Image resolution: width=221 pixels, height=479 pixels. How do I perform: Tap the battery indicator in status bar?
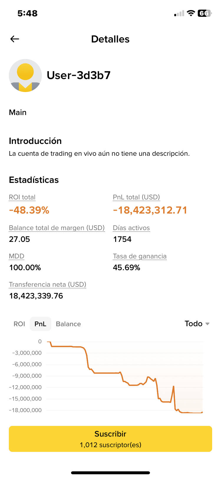tap(204, 13)
